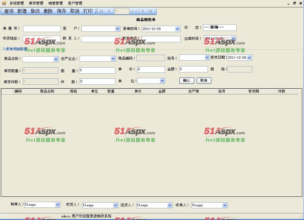Open the 系统管理 menu

click(17, 3)
